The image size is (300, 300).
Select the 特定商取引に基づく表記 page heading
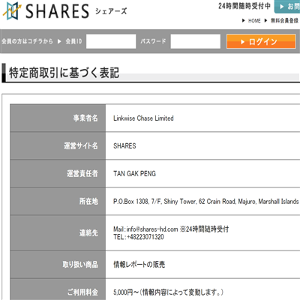(64, 73)
